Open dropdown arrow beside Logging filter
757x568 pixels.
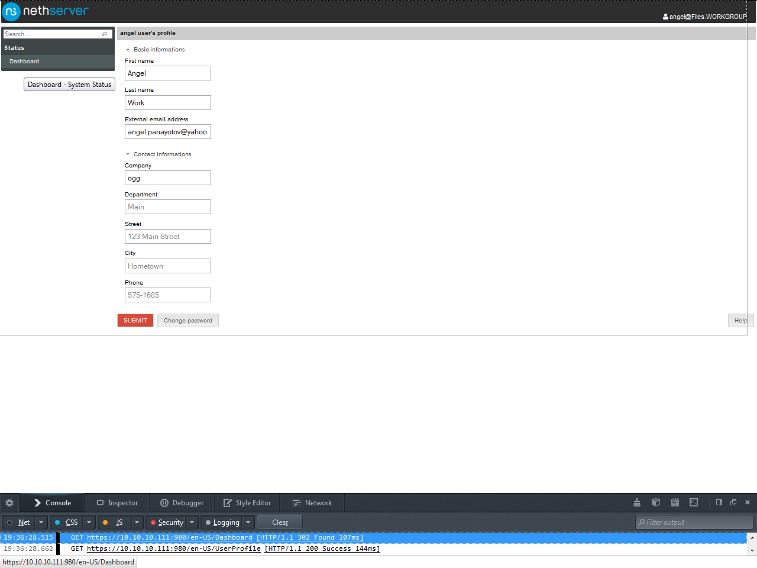pos(248,522)
